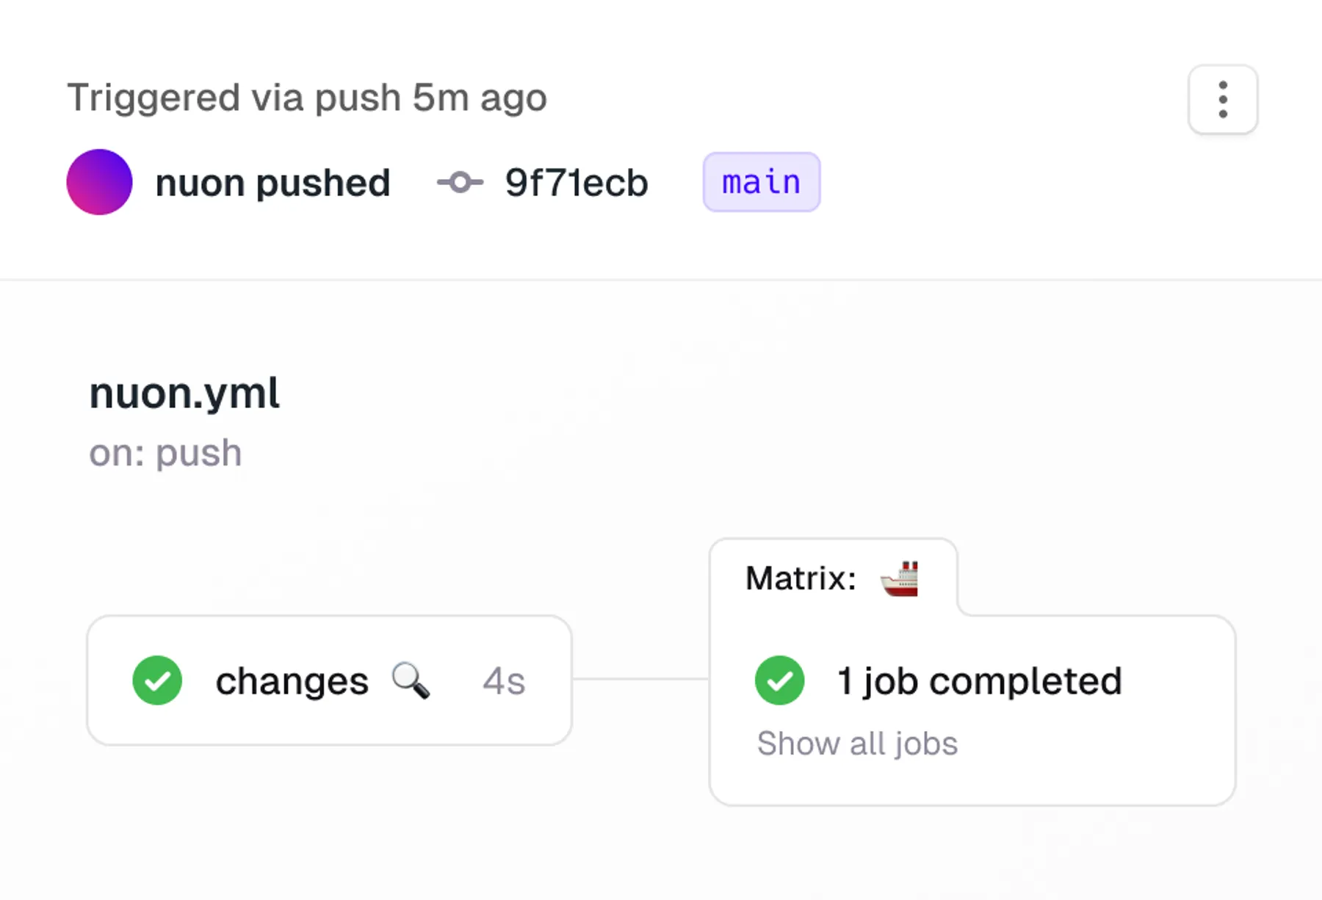The width and height of the screenshot is (1322, 900).
Task: Click the on: push trigger text
Action: [x=165, y=453]
